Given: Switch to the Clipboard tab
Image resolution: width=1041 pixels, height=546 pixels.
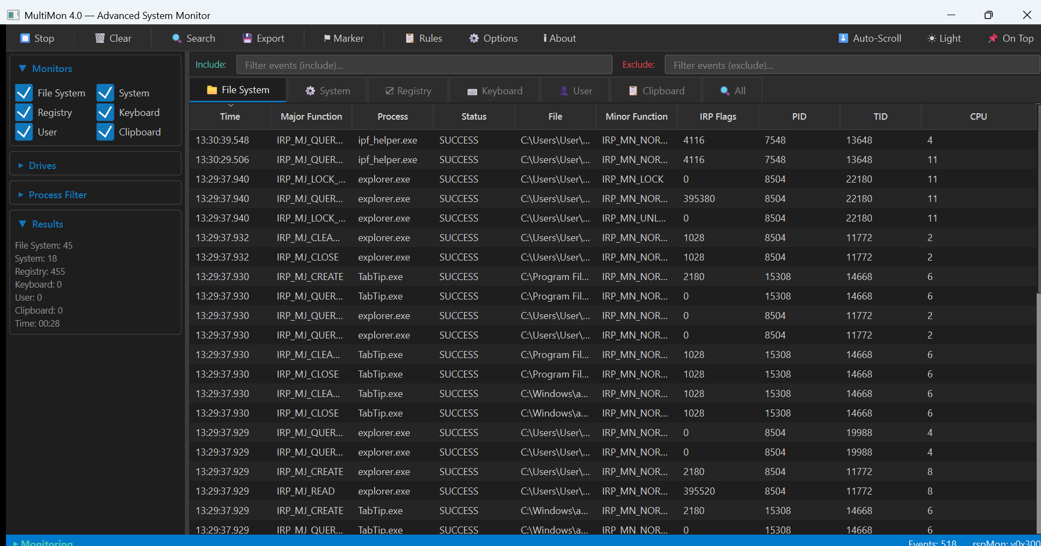Looking at the screenshot, I should click(656, 91).
